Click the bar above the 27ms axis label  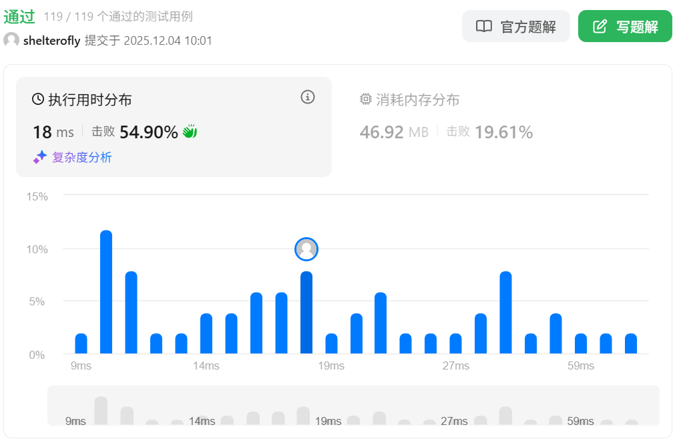pos(455,343)
